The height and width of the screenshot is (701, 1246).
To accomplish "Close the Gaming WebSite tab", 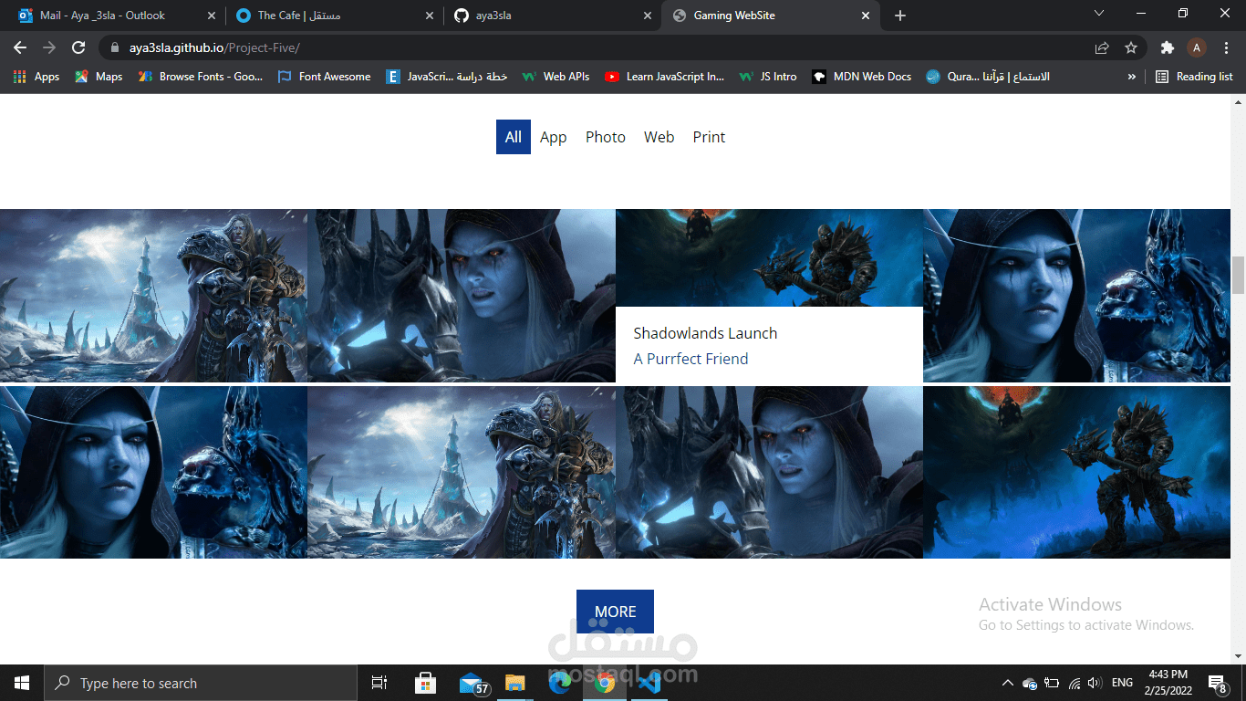I will pos(866,16).
